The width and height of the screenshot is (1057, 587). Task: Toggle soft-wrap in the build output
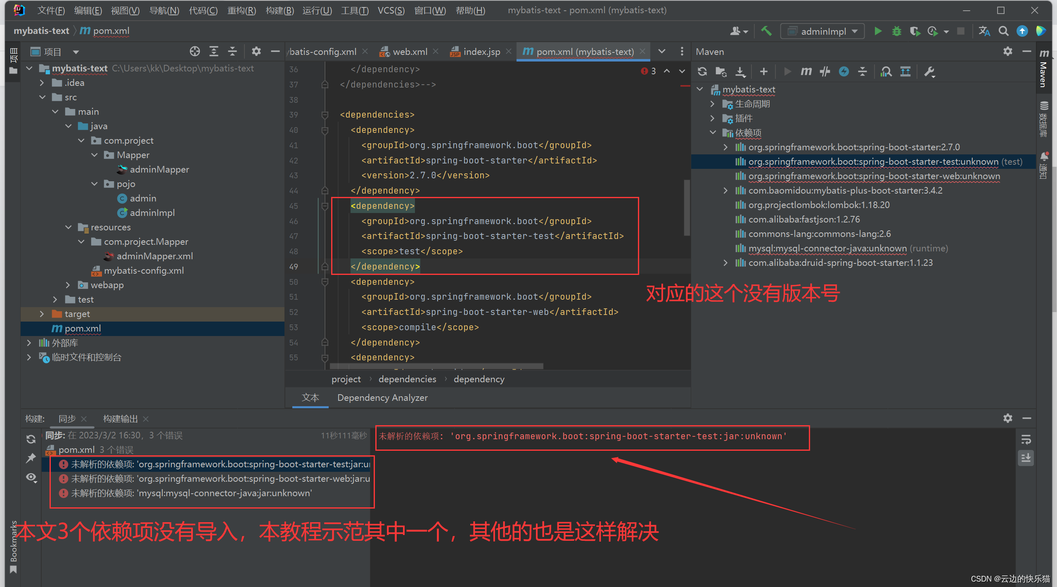click(x=1026, y=440)
